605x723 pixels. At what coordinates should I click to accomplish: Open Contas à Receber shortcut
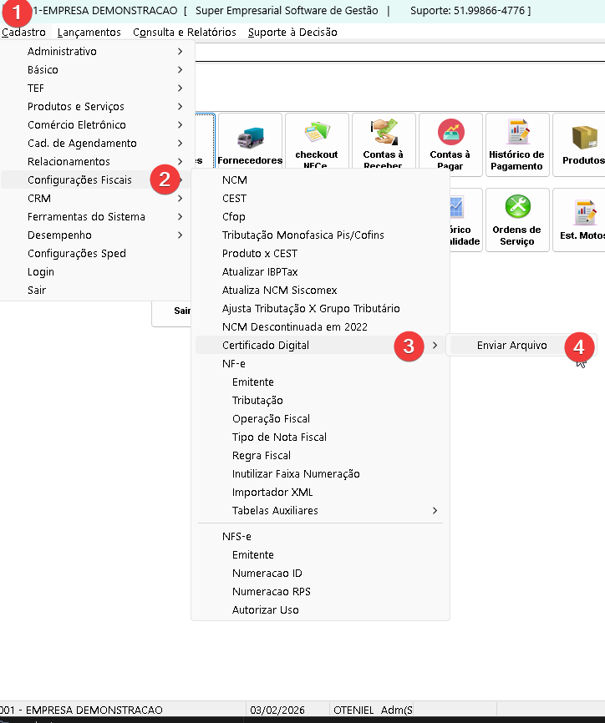click(x=384, y=144)
